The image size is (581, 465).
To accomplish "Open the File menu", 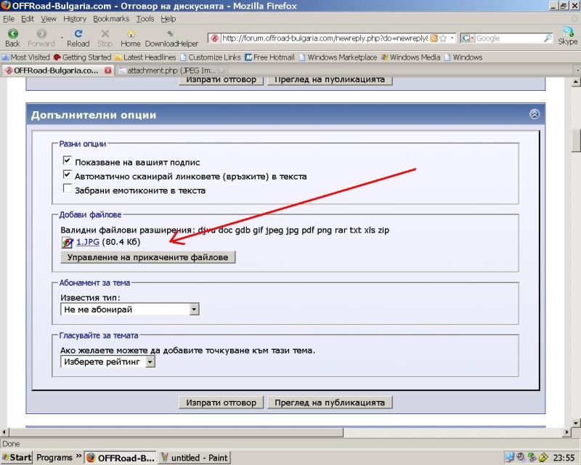I will tap(9, 19).
